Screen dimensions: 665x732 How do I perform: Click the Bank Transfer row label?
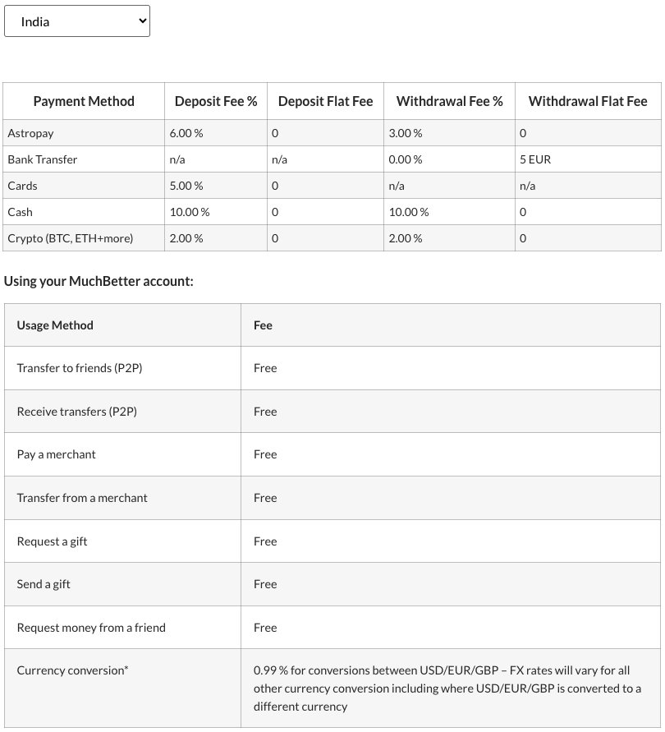pos(43,159)
